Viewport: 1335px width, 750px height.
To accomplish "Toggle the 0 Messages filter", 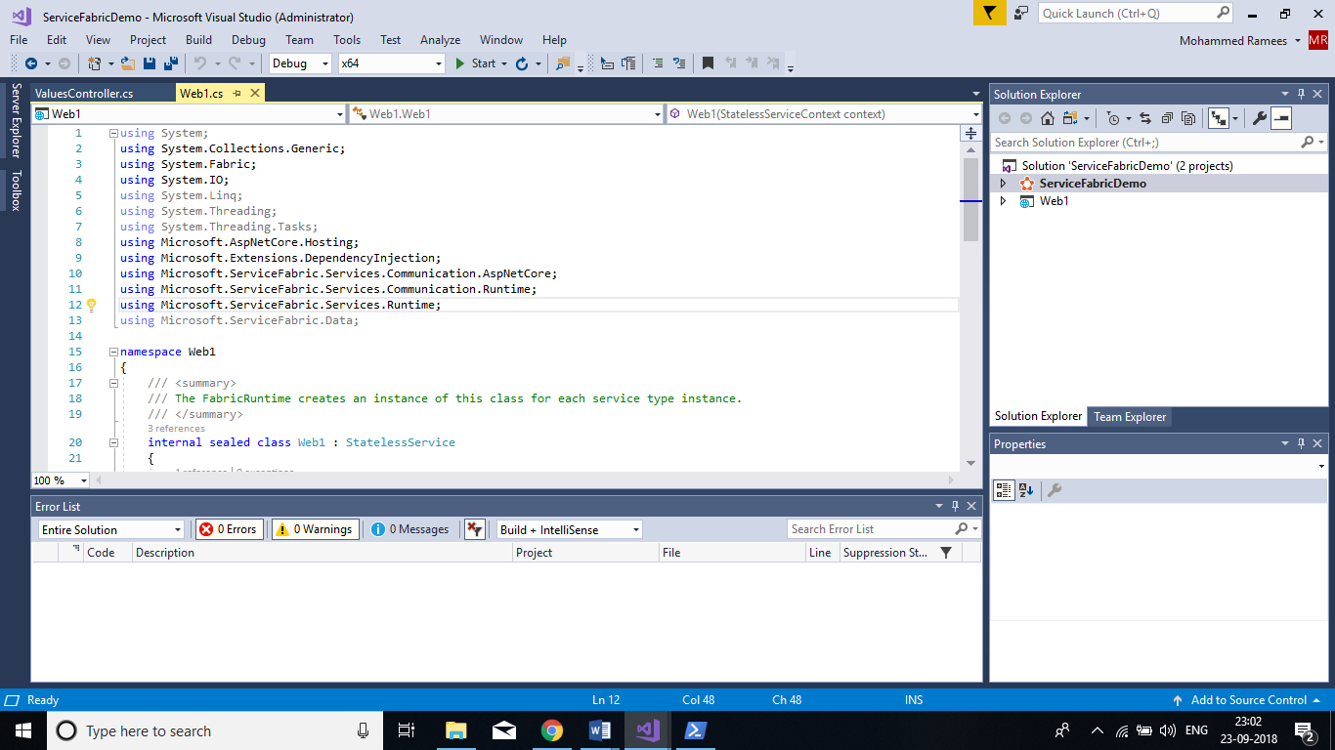I will point(410,529).
